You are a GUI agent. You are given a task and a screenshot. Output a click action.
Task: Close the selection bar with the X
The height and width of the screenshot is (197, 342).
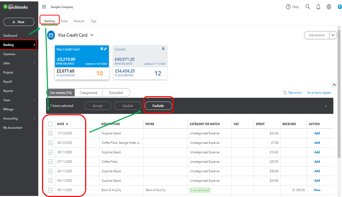[326, 106]
